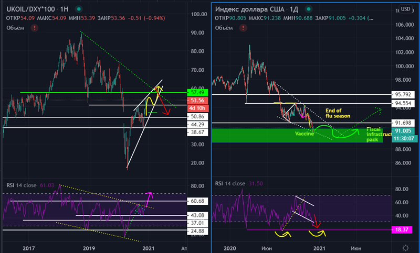Open the USD currency selector
The width and height of the screenshot is (420, 253).
[x=405, y=8]
